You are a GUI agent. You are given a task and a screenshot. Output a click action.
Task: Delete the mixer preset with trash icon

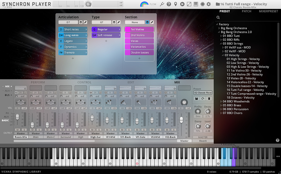209,99
